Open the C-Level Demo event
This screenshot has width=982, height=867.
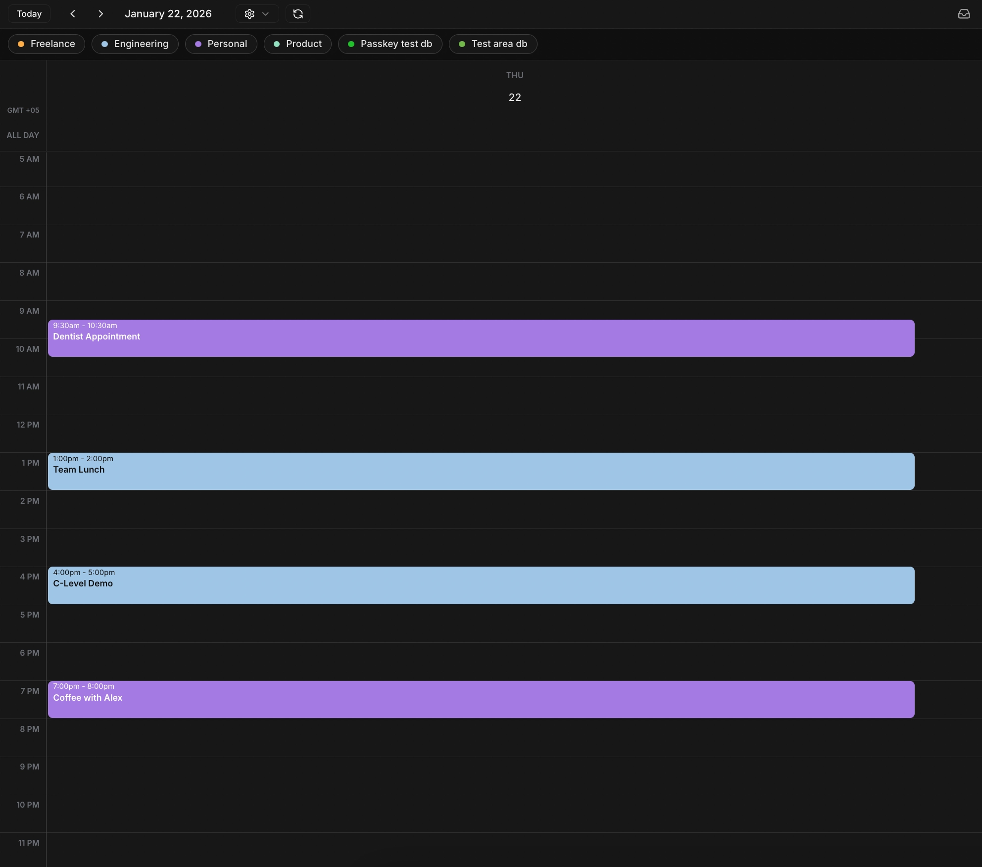(481, 585)
